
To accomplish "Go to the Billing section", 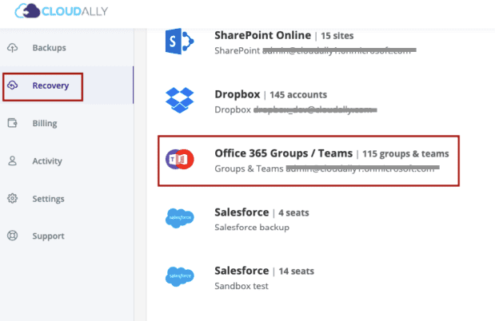I will click(45, 123).
